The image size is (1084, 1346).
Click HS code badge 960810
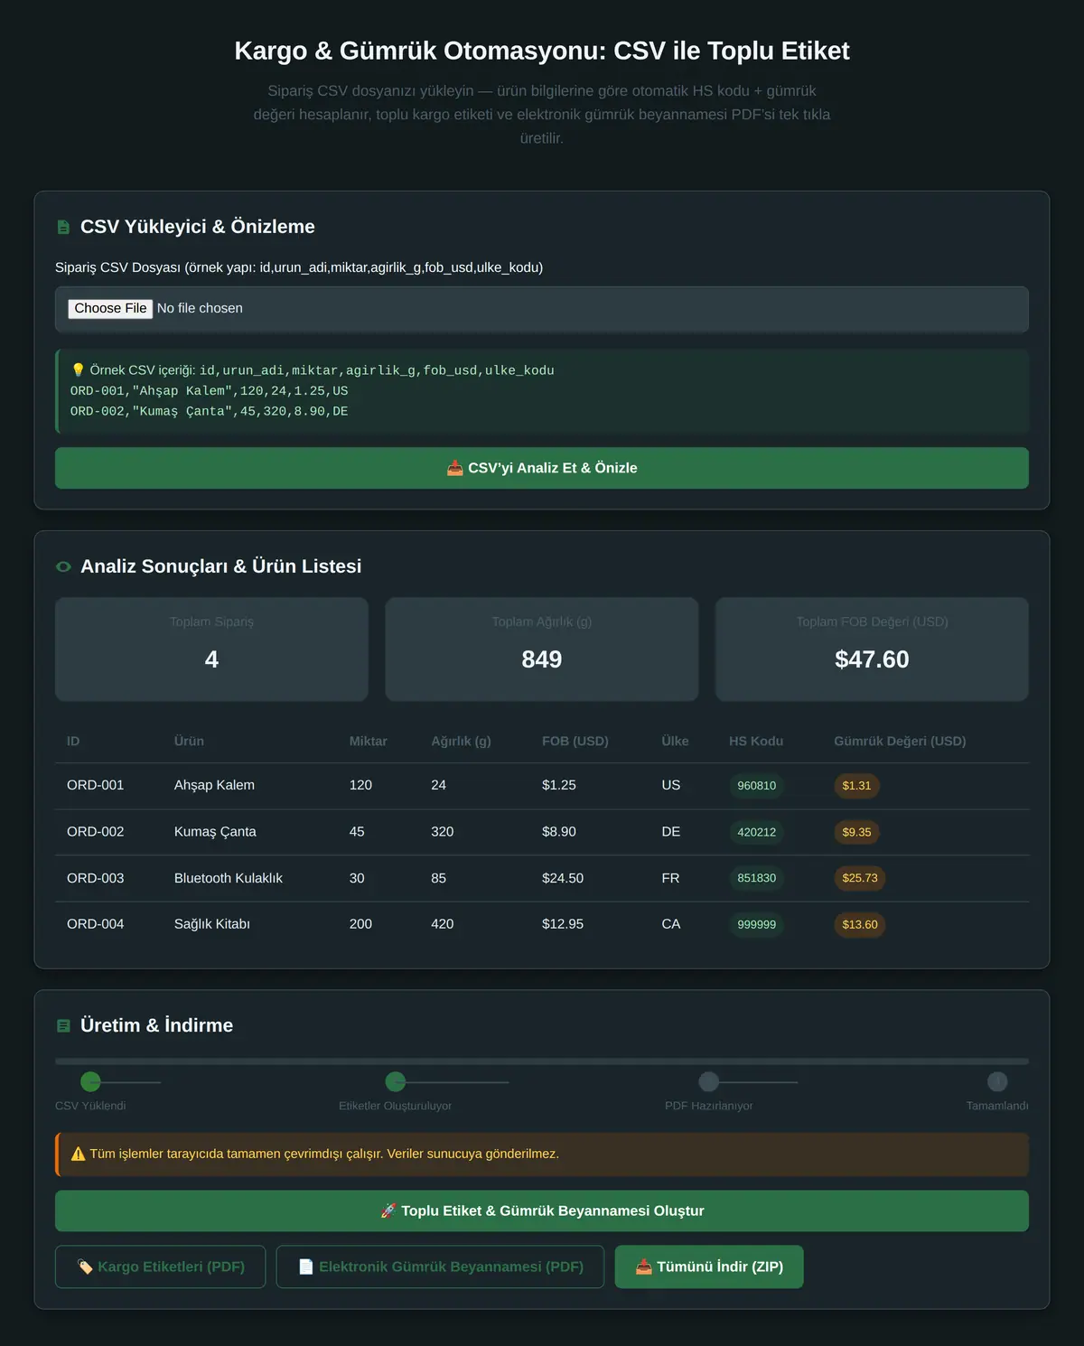pyautogui.click(x=757, y=786)
